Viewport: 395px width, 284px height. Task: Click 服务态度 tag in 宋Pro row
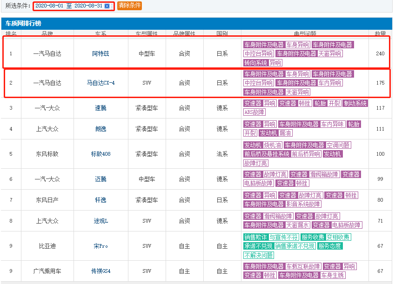(330, 246)
